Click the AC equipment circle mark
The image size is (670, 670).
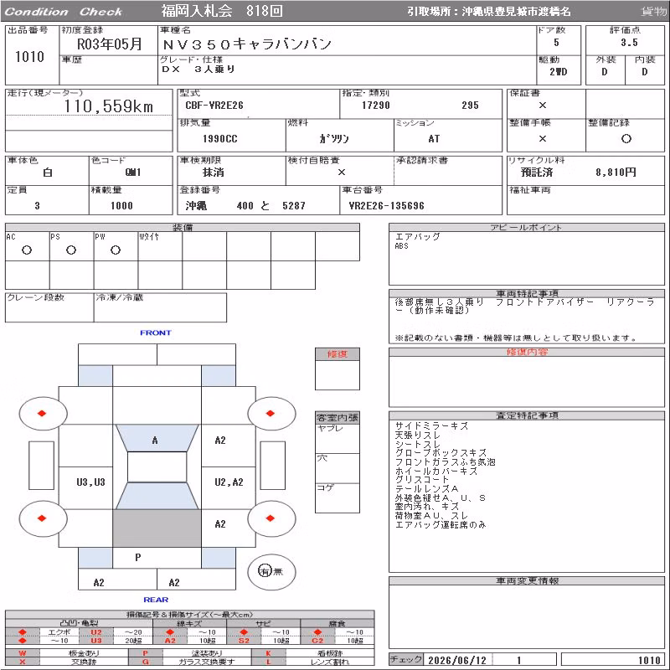pos(27,250)
